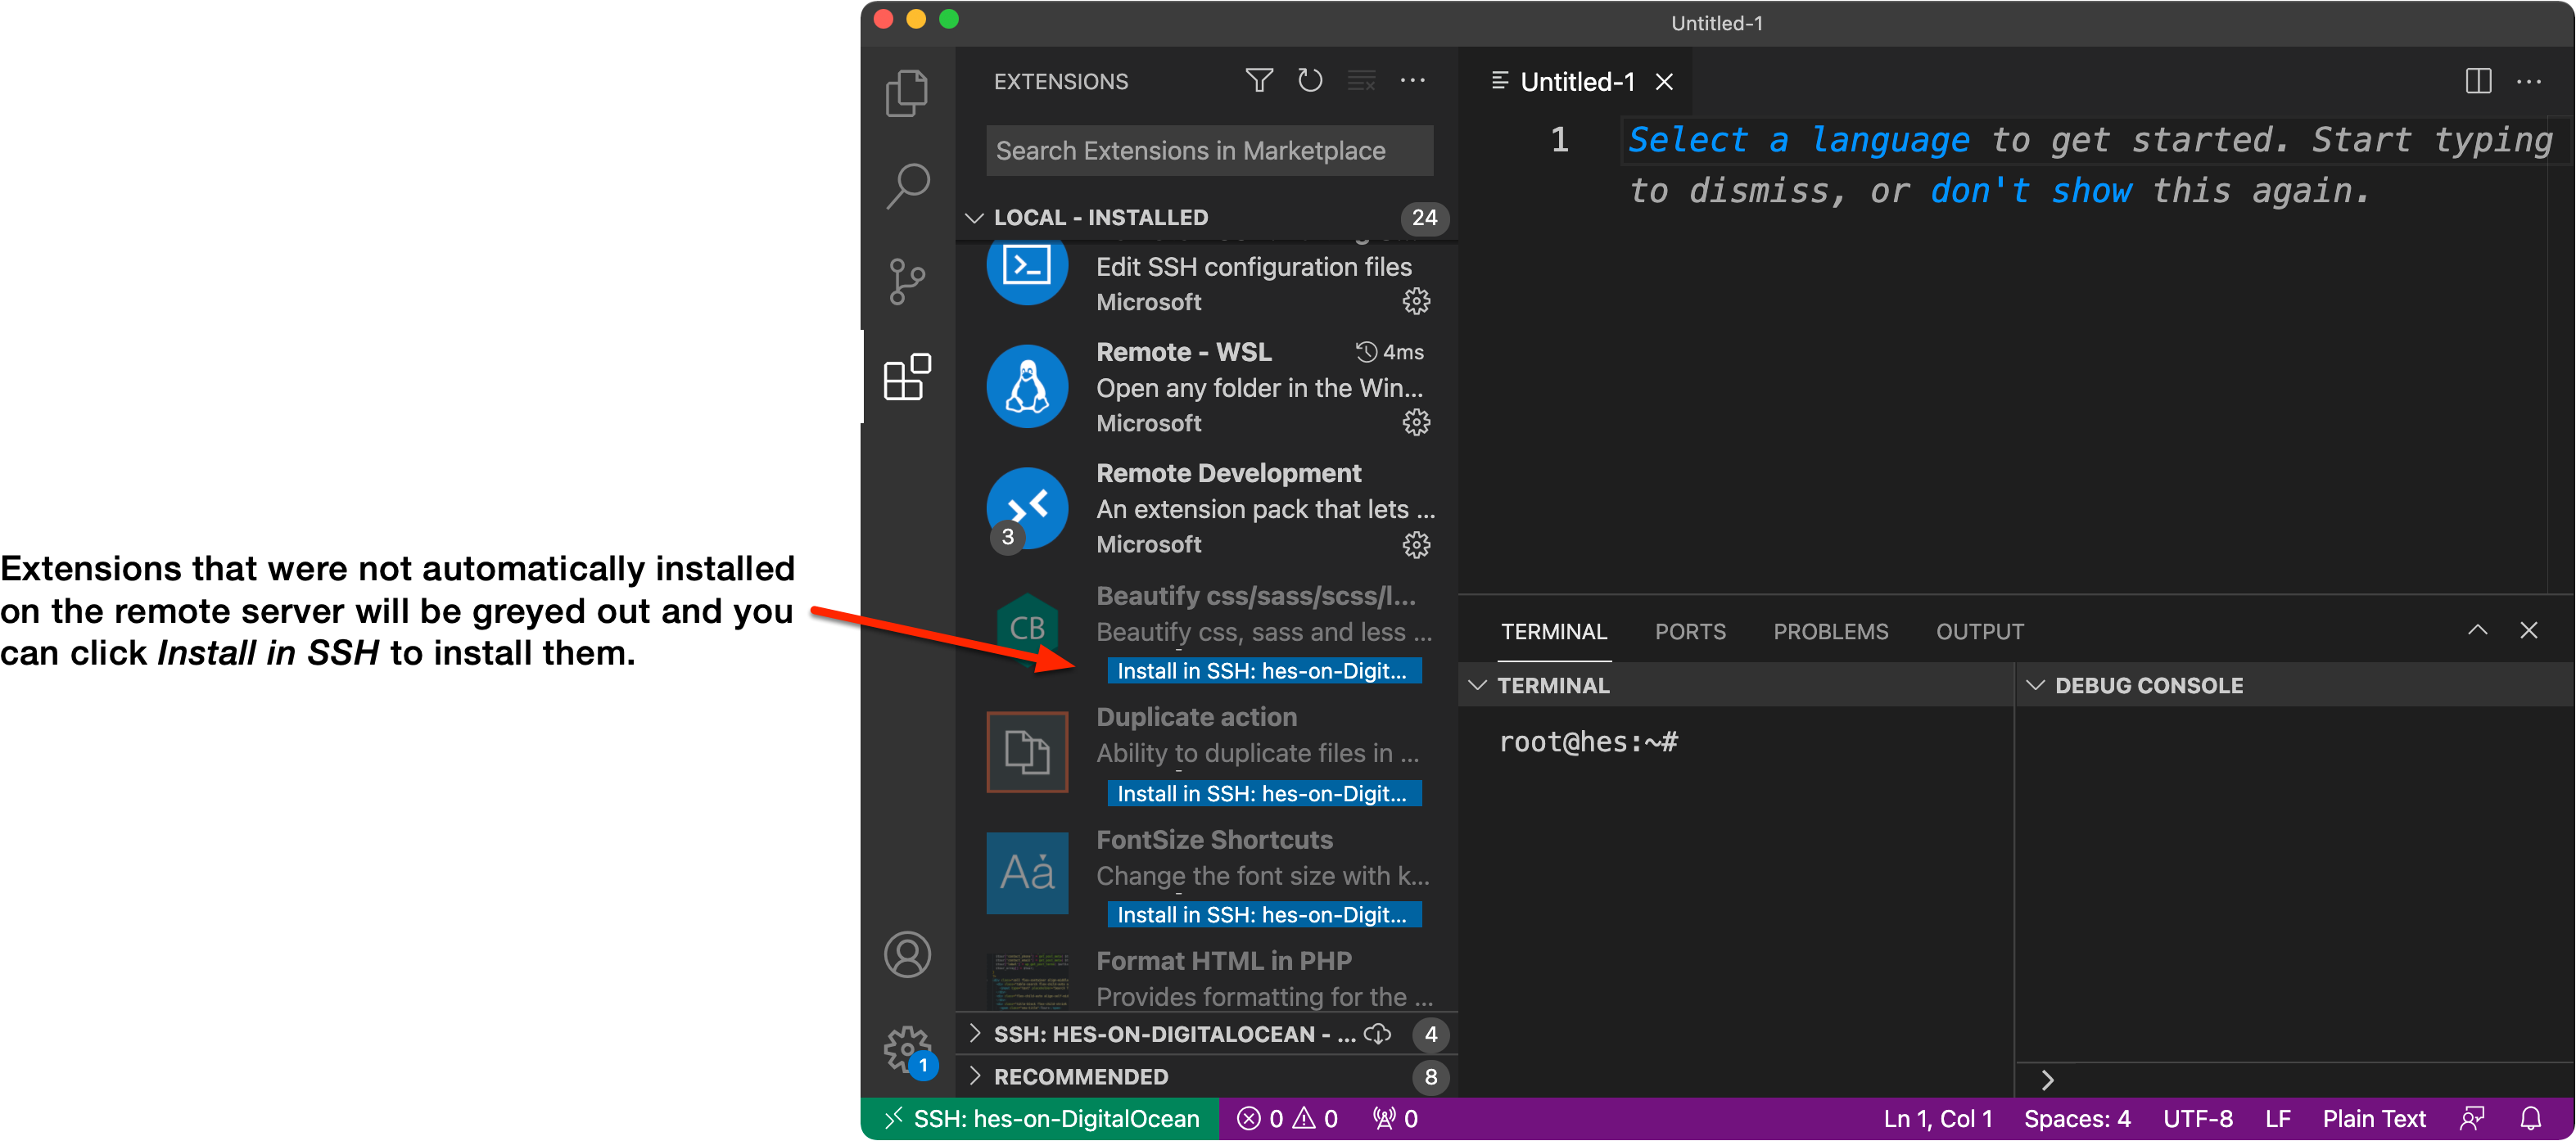Viewport: 2576px width, 1141px height.
Task: Switch to the OUTPUT tab
Action: (x=1979, y=631)
